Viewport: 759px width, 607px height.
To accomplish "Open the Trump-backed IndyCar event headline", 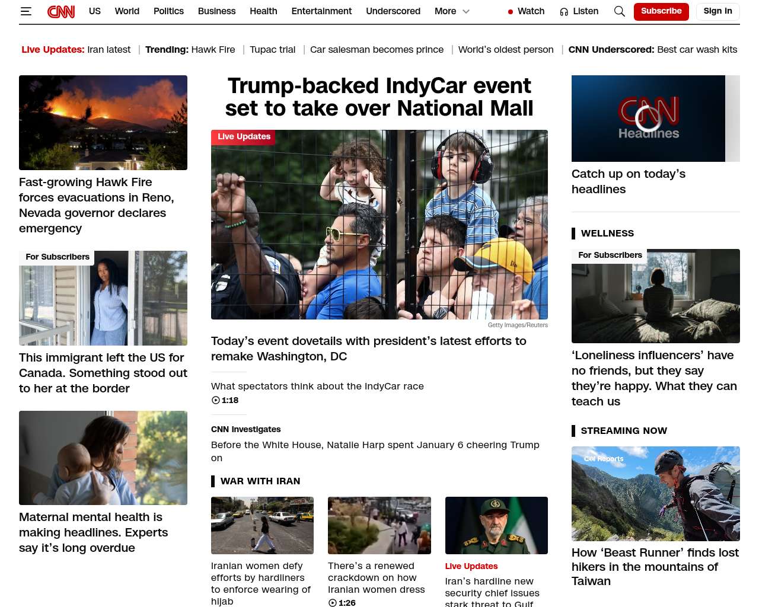I will 379,97.
